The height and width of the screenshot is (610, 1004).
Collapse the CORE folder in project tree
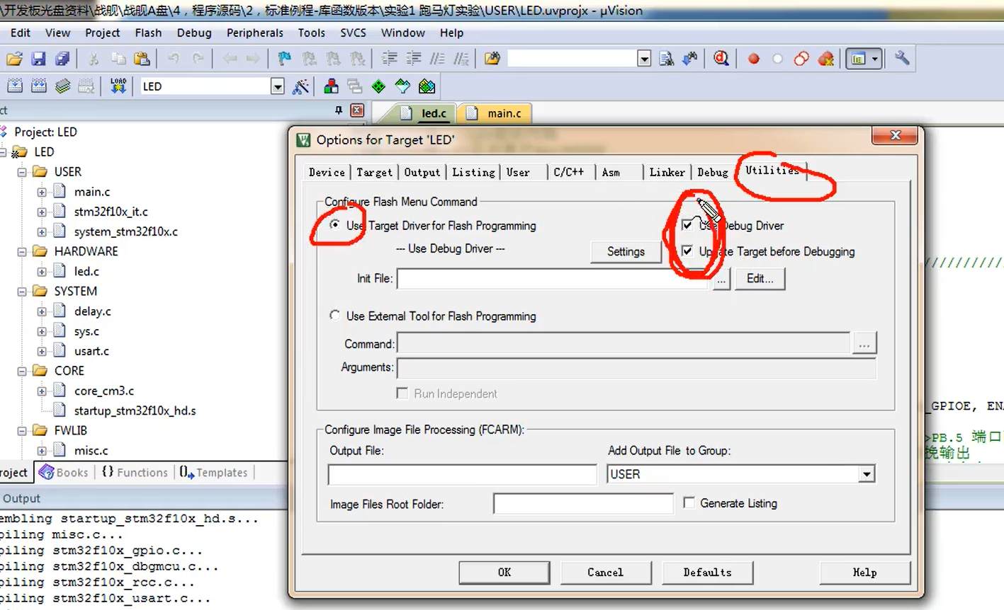click(x=22, y=371)
